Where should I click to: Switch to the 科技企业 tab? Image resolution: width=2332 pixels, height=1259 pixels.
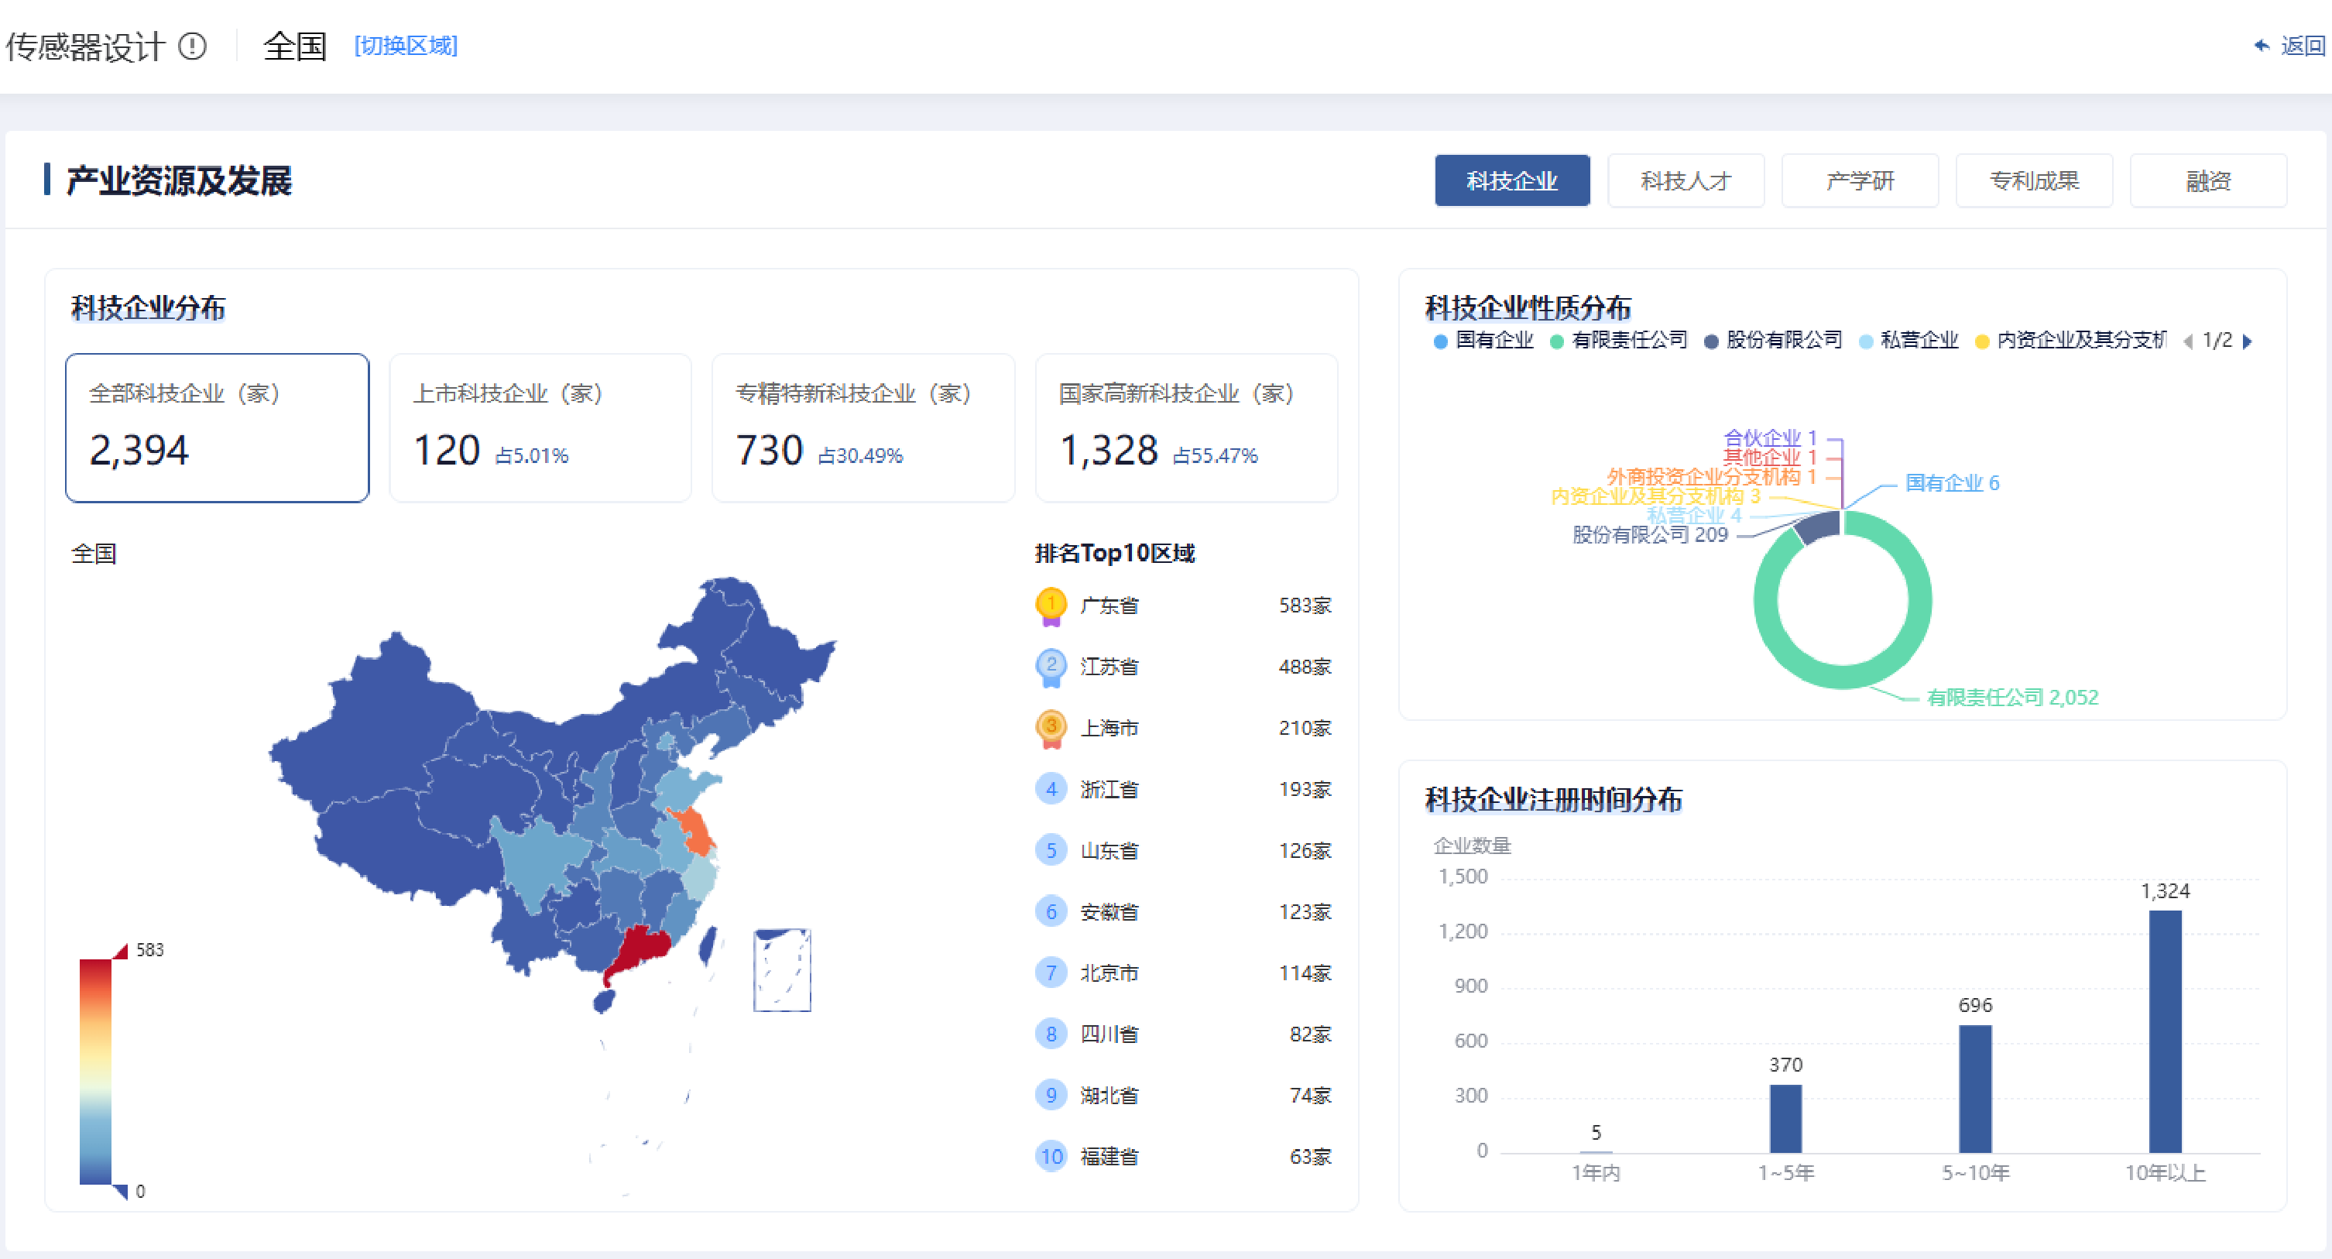1512,181
